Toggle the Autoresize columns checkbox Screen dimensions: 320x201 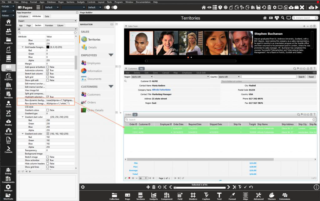click(x=48, y=70)
